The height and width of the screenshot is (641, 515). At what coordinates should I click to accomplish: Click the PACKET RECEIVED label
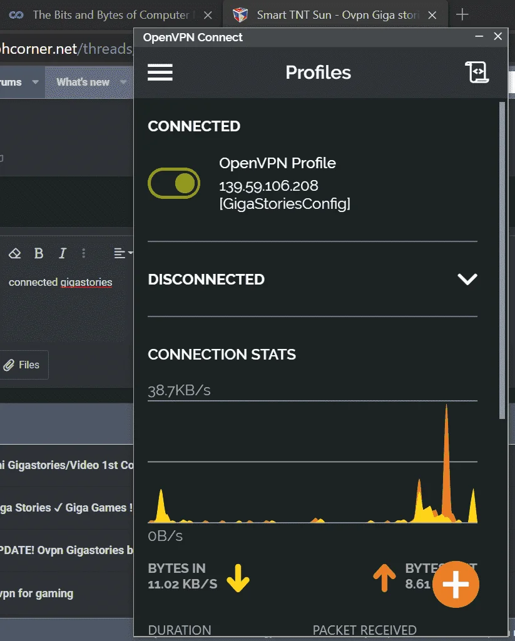[364, 630]
